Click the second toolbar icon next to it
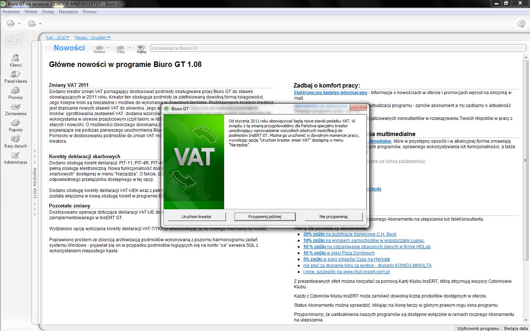530x331 pixels. point(32,24)
